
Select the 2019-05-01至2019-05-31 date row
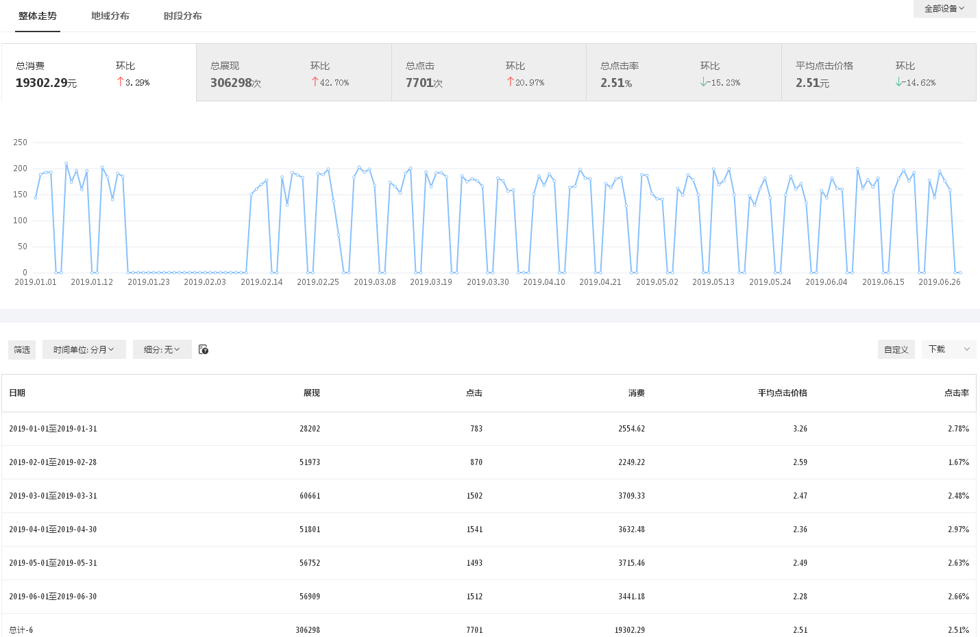tap(489, 563)
